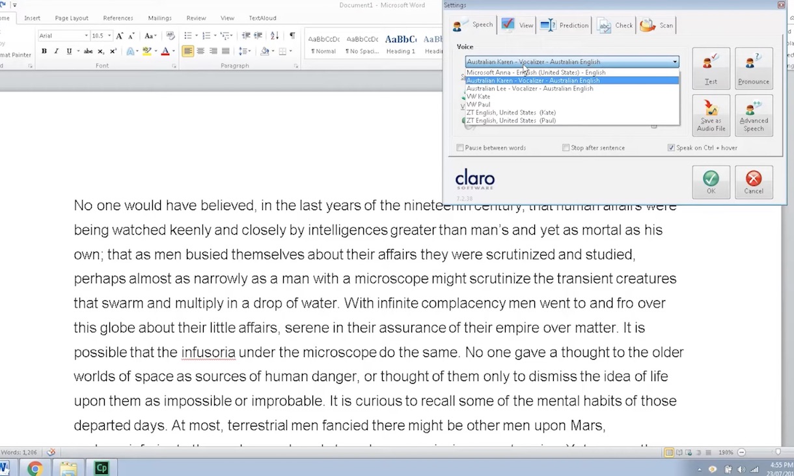Center align the paragraph text
794x476 pixels.
coord(200,51)
